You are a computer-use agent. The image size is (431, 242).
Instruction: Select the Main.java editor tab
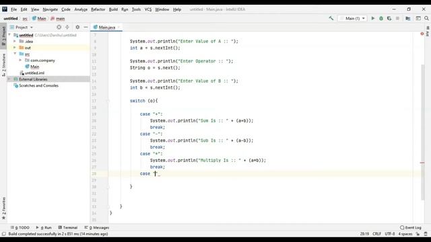pyautogui.click(x=106, y=27)
